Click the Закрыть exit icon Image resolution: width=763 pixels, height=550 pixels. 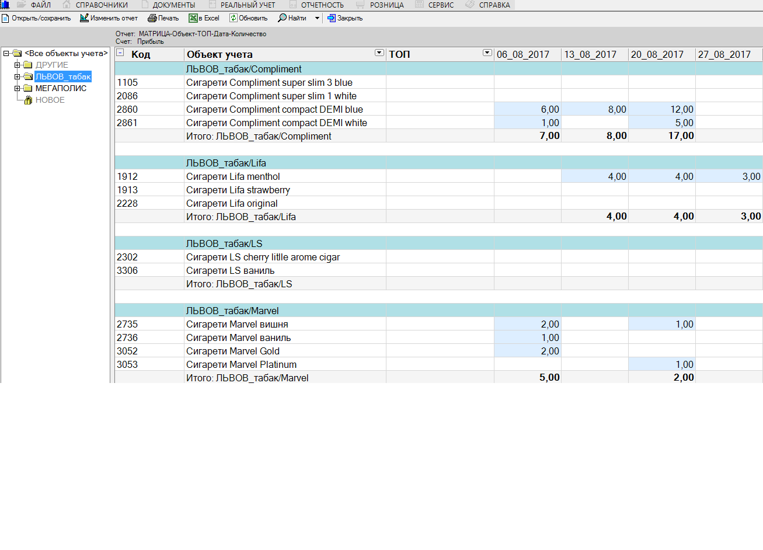tap(332, 18)
